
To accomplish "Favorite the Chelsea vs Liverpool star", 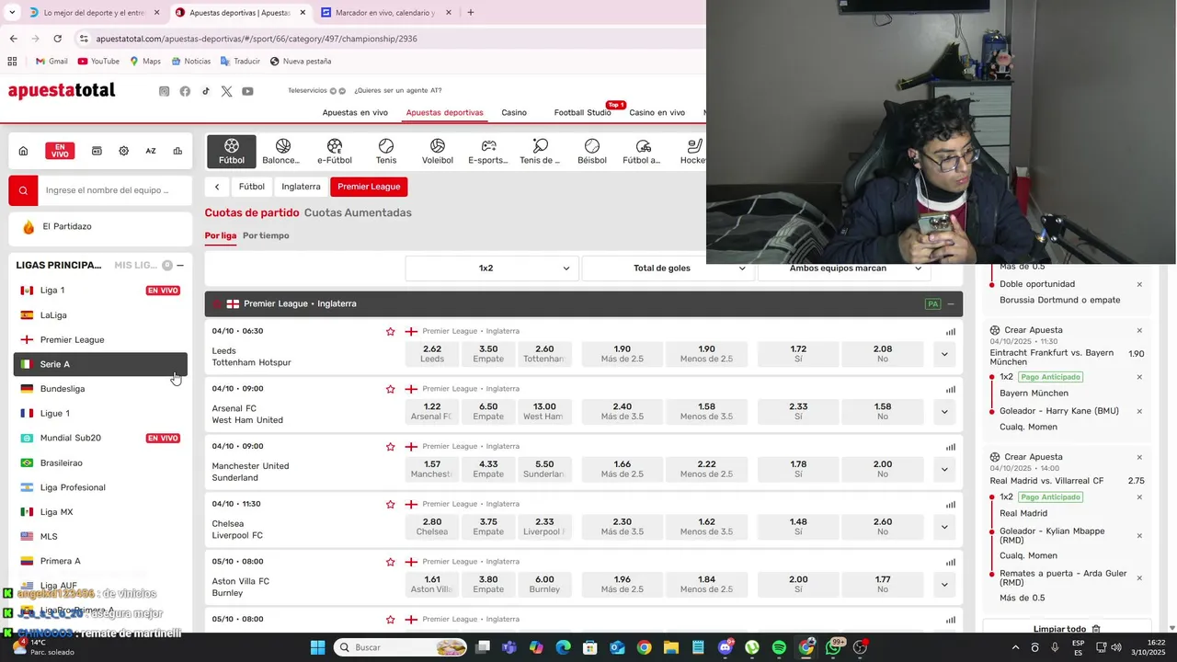I will pyautogui.click(x=391, y=504).
